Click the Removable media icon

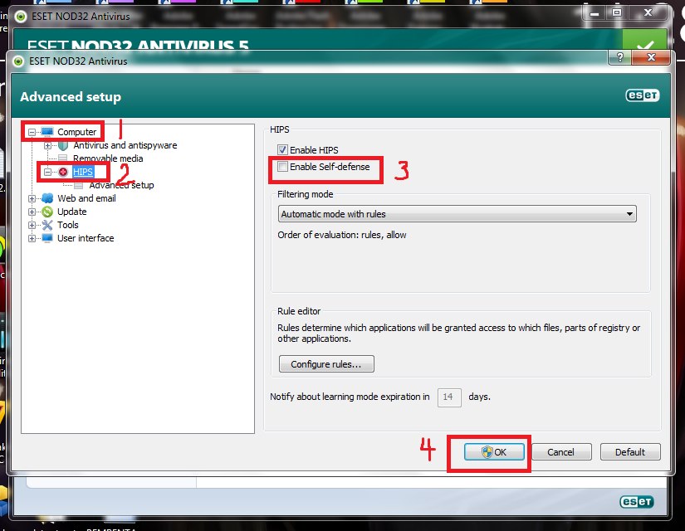click(x=63, y=158)
